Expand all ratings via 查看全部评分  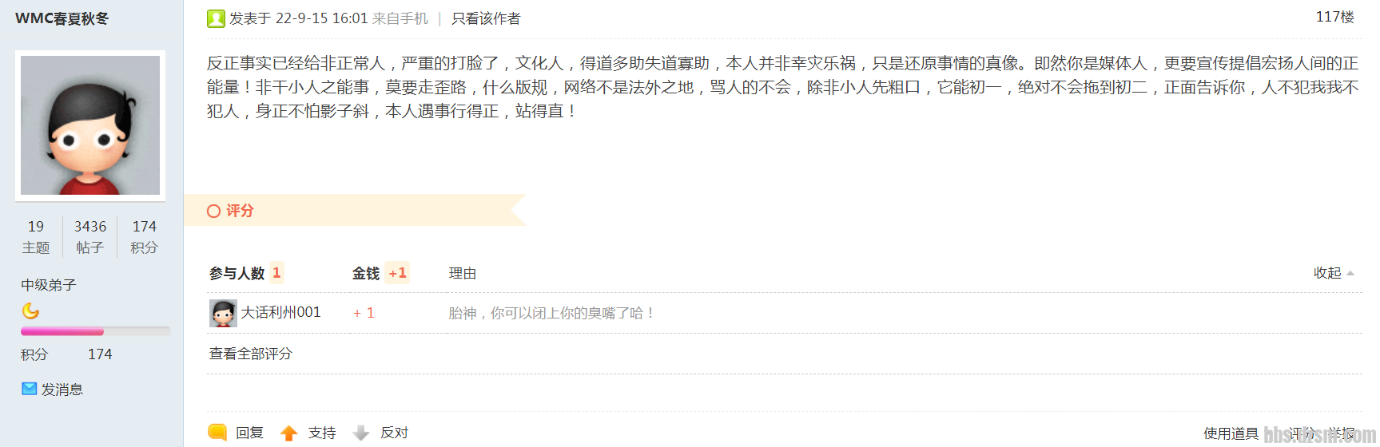[x=251, y=354]
